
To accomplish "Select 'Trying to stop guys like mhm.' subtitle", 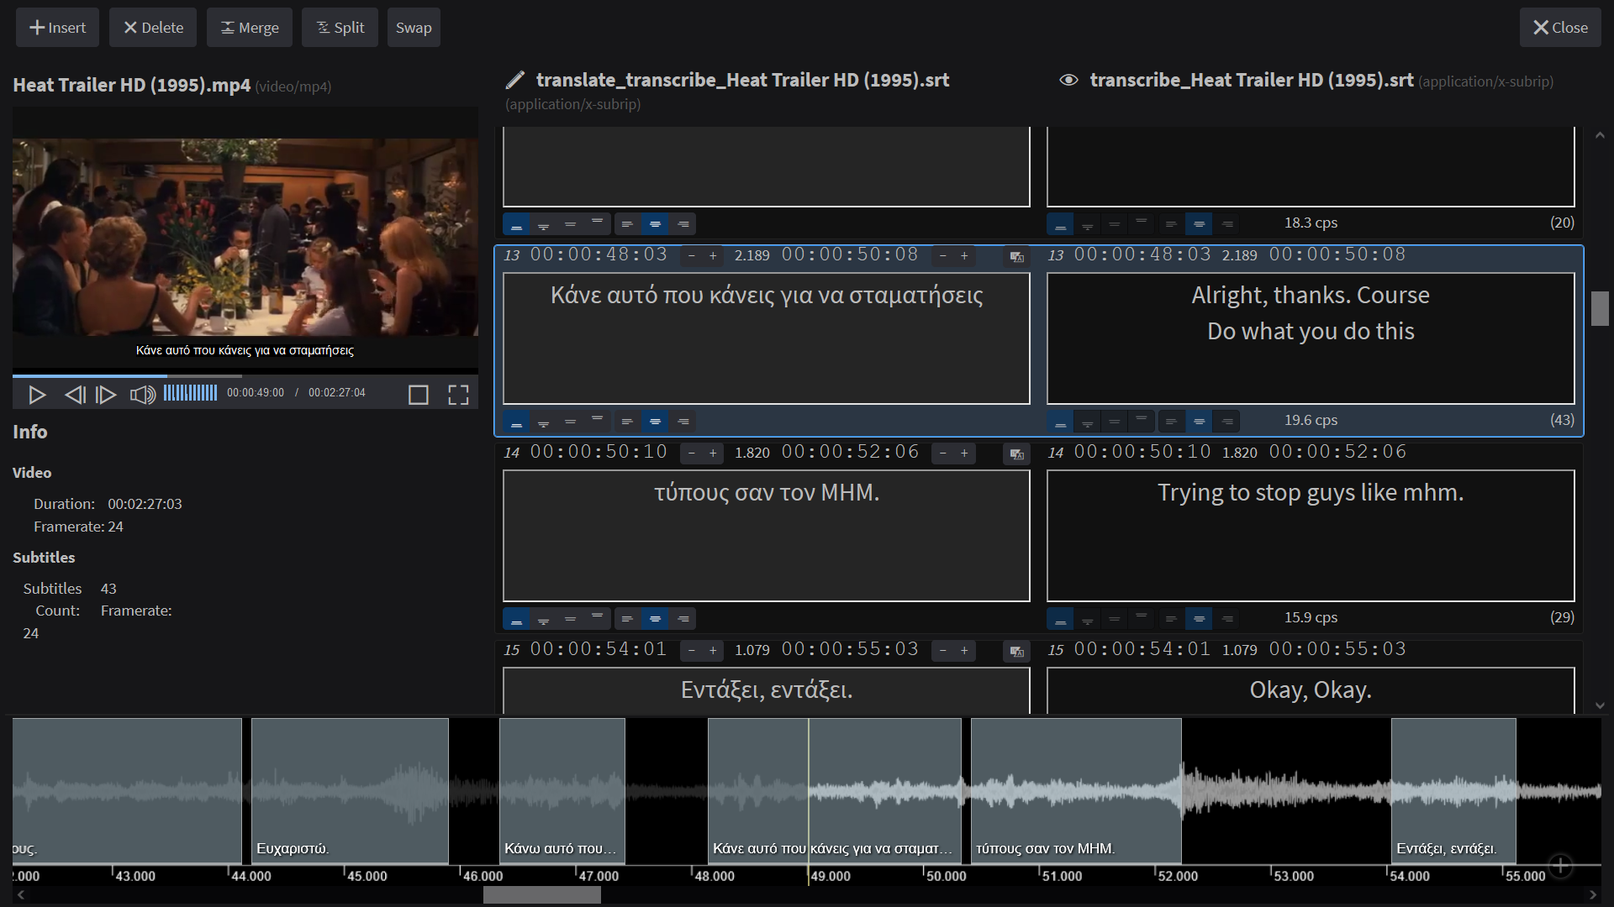I will pyautogui.click(x=1311, y=536).
